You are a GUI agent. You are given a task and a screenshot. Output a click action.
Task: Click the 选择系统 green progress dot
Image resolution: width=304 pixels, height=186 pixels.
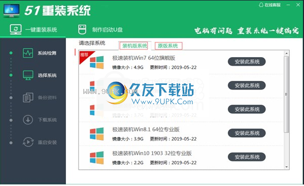[x=11, y=75]
